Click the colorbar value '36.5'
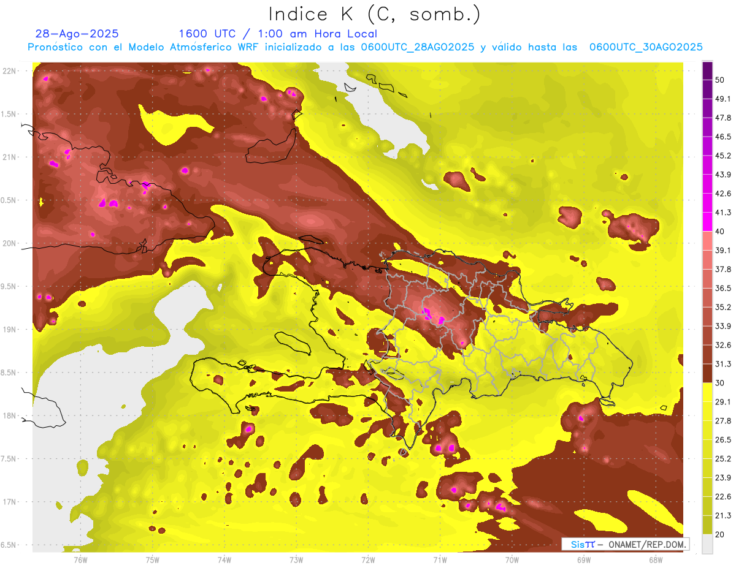This screenshot has height=568, width=736. pos(723,288)
